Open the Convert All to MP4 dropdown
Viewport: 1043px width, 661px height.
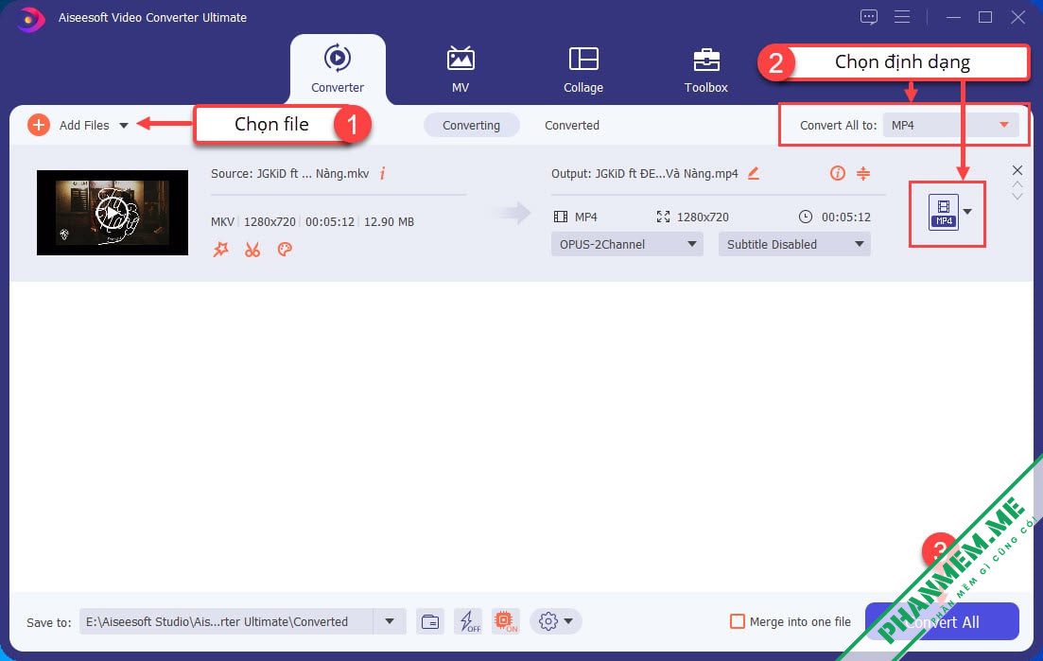coord(950,125)
